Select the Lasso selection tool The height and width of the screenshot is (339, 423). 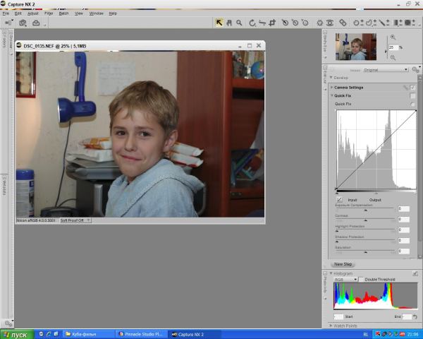click(371, 23)
